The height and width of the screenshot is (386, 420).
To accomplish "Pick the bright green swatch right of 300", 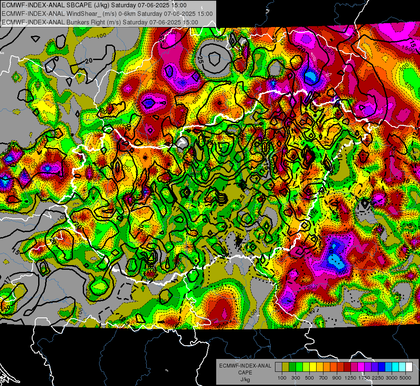I will (299, 367).
